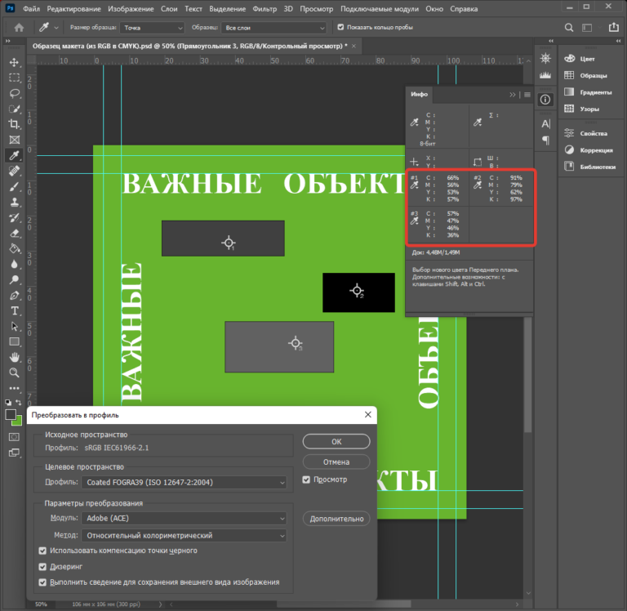
Task: Select the Hand tool
Action: (x=14, y=357)
